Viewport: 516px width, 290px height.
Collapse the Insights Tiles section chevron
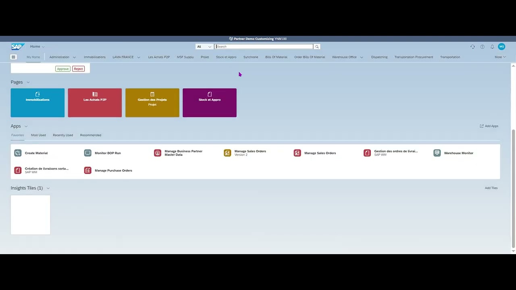click(48, 188)
